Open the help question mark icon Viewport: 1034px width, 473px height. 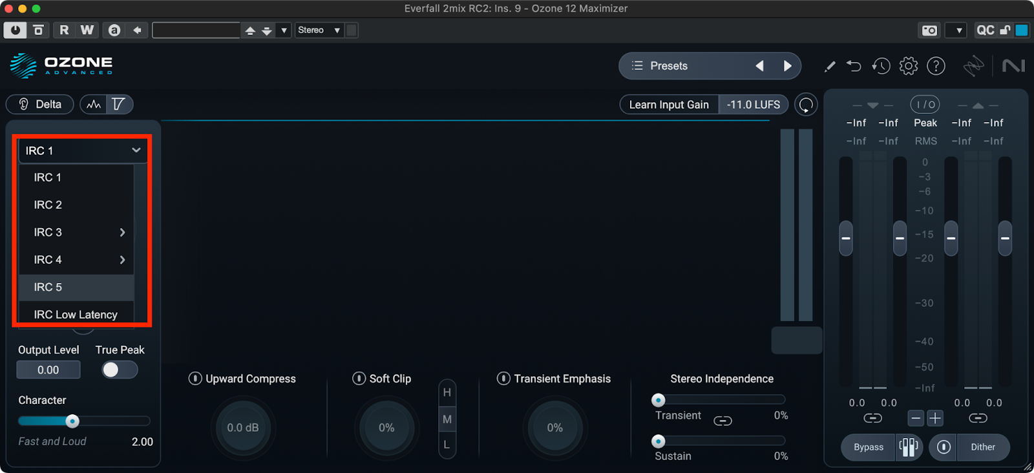point(936,66)
